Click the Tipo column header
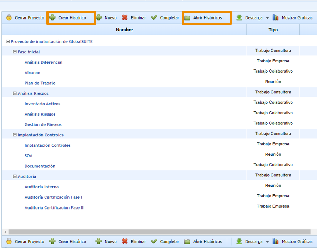This screenshot has height=248, width=317. [273, 30]
